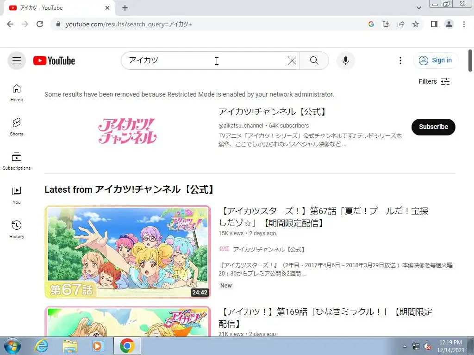Toggle Chrome side panel
474x355 pixels.
tap(434, 24)
